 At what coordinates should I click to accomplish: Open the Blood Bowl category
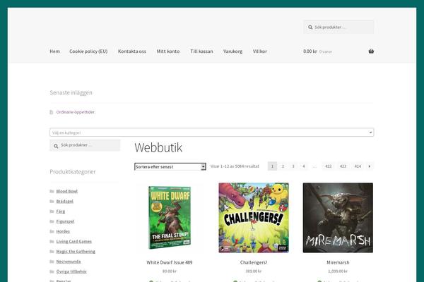click(67, 191)
